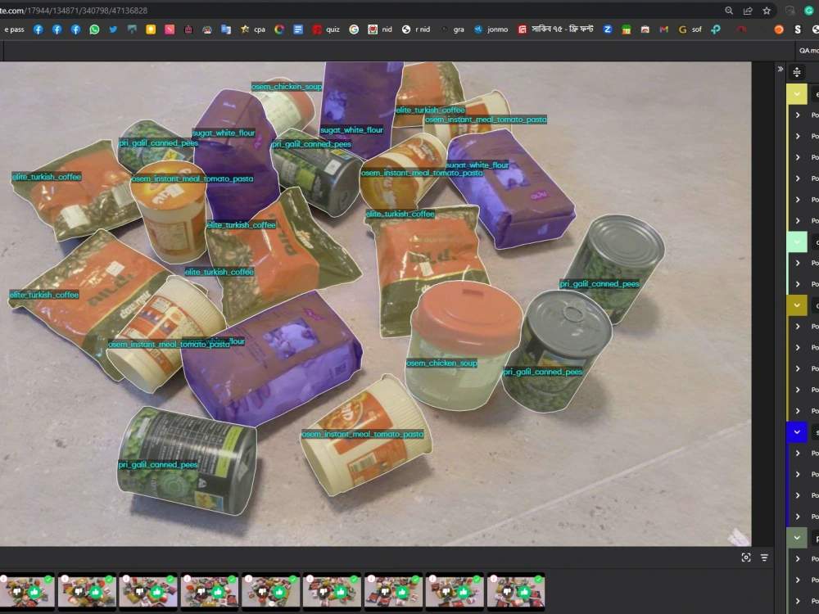819x614 pixels.
Task: Open the QA mode tab at top right
Action: (x=808, y=51)
